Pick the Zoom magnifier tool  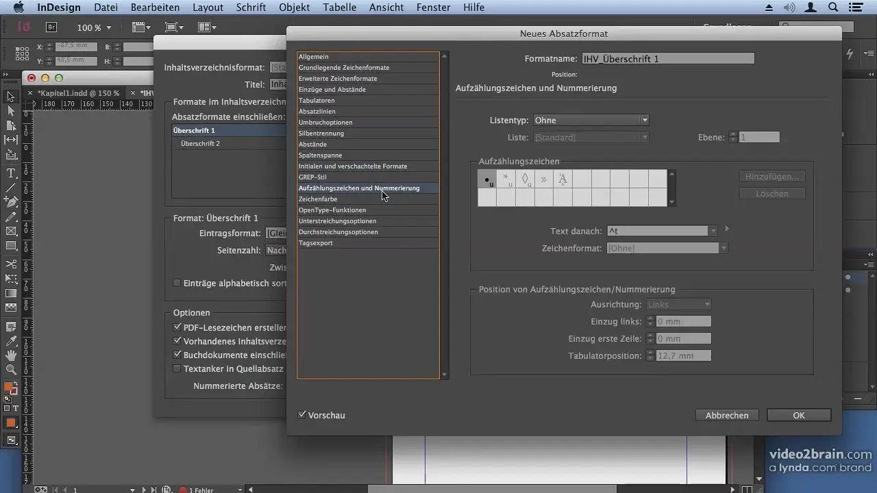tap(11, 370)
